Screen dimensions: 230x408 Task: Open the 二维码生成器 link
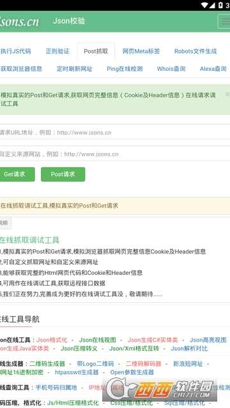coord(47,363)
